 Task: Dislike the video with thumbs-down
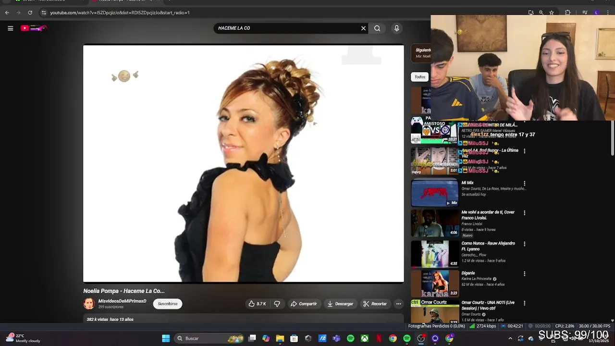click(277, 304)
